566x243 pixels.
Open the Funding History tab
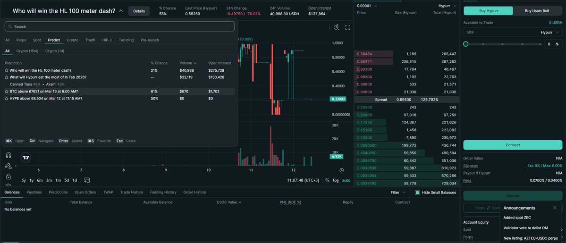click(x=163, y=192)
